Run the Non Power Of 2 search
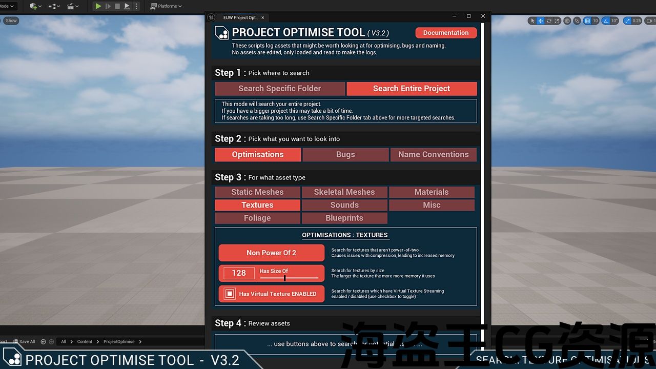Image resolution: width=656 pixels, height=369 pixels. point(271,253)
